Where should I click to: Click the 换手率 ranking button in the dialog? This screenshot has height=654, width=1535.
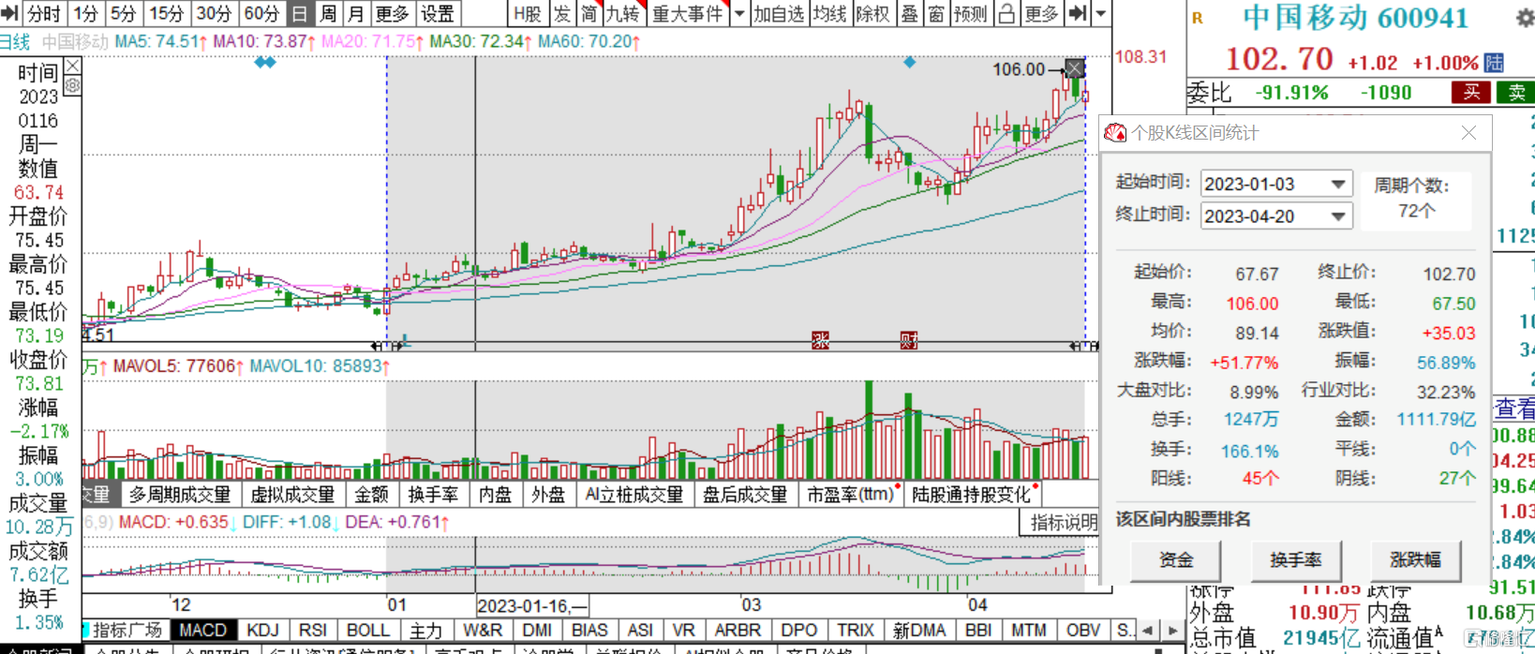click(1296, 560)
